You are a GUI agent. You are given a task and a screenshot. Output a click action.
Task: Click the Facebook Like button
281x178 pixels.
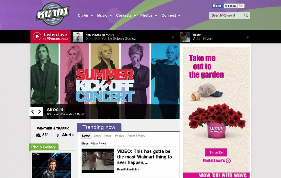[217, 6]
